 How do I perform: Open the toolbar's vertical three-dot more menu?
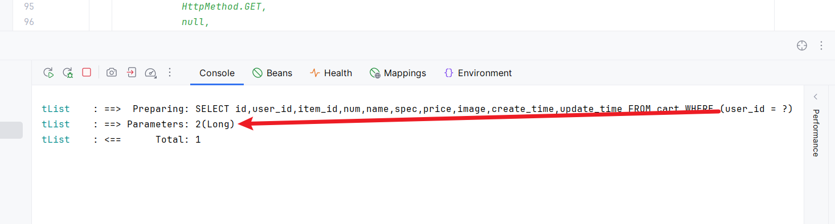[170, 73]
